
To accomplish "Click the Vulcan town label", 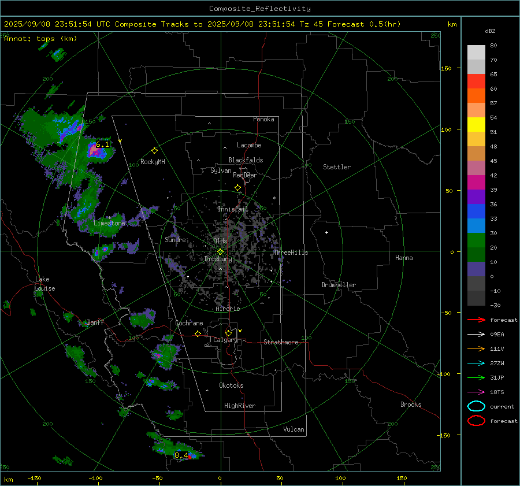I will coord(294,429).
